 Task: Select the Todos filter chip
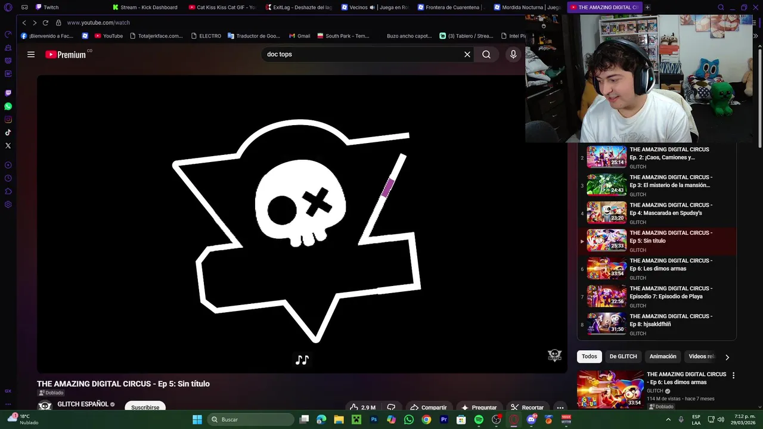pyautogui.click(x=589, y=356)
